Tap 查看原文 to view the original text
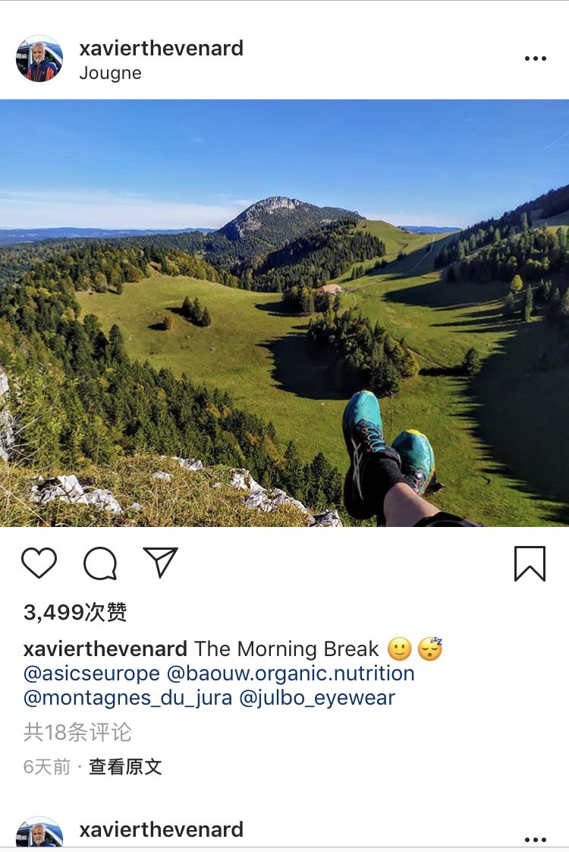The width and height of the screenshot is (569, 852). [x=125, y=767]
